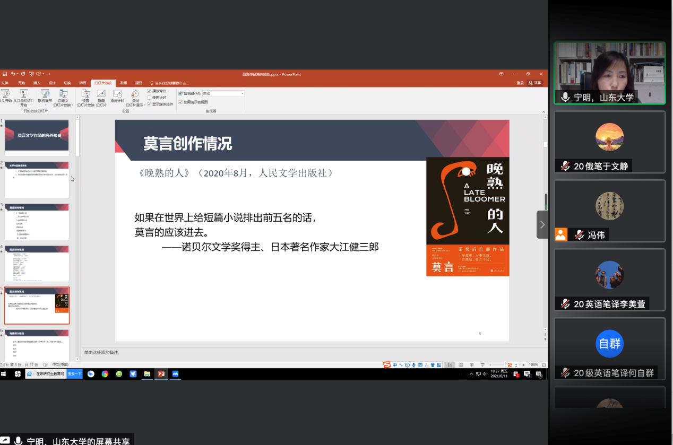Switch to the 插入 ribbon tab
This screenshot has width=673, height=445.
tap(37, 83)
